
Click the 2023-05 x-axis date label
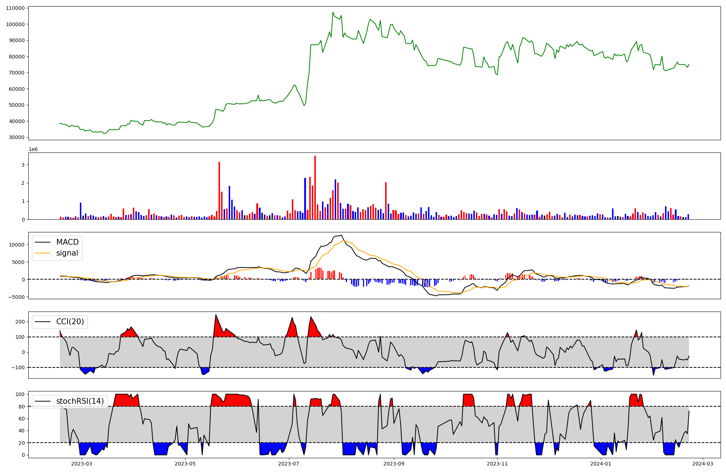pyautogui.click(x=185, y=464)
